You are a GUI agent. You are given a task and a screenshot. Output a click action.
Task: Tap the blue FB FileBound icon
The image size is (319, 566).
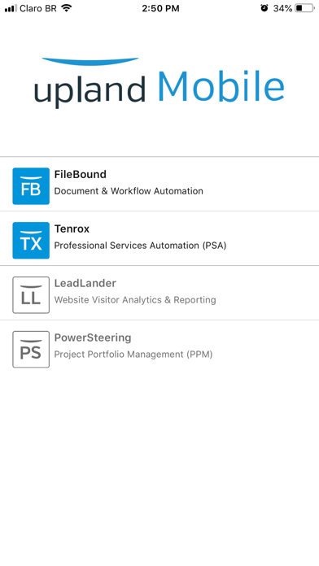(31, 186)
